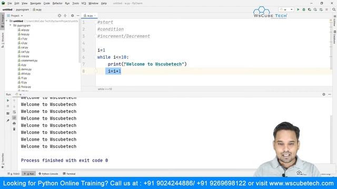The image size is (337, 189).
Task: Print the Run console output
Action: click(x=14, y=123)
